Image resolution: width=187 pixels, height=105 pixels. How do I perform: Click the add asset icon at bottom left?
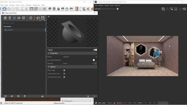5,96
